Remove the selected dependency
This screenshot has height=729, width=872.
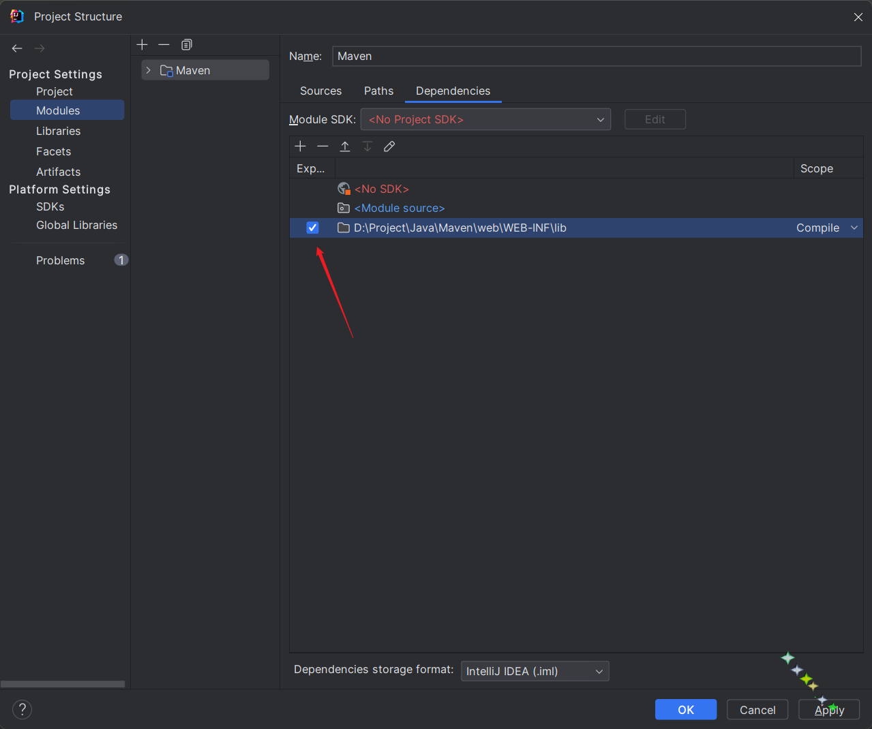click(x=322, y=146)
